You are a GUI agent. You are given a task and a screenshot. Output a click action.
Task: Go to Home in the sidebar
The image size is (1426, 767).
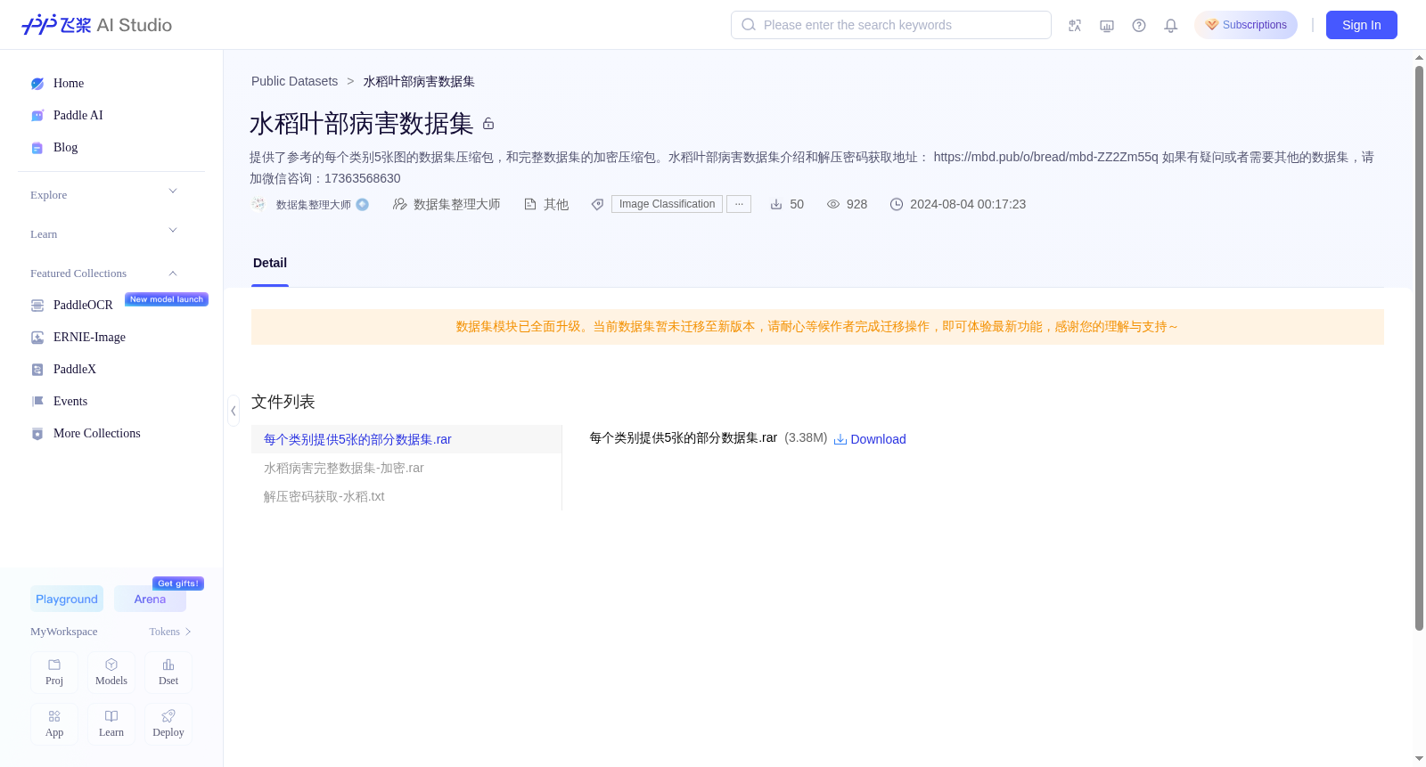click(69, 83)
